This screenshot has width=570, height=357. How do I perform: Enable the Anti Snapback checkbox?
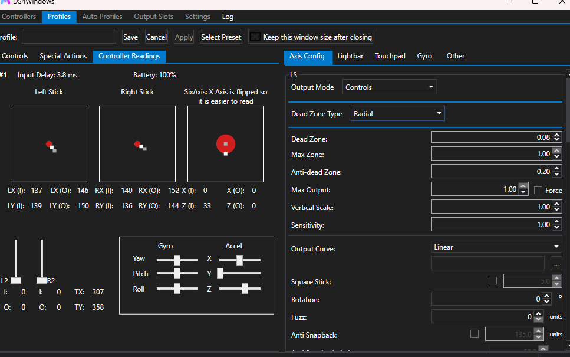[x=475, y=334]
